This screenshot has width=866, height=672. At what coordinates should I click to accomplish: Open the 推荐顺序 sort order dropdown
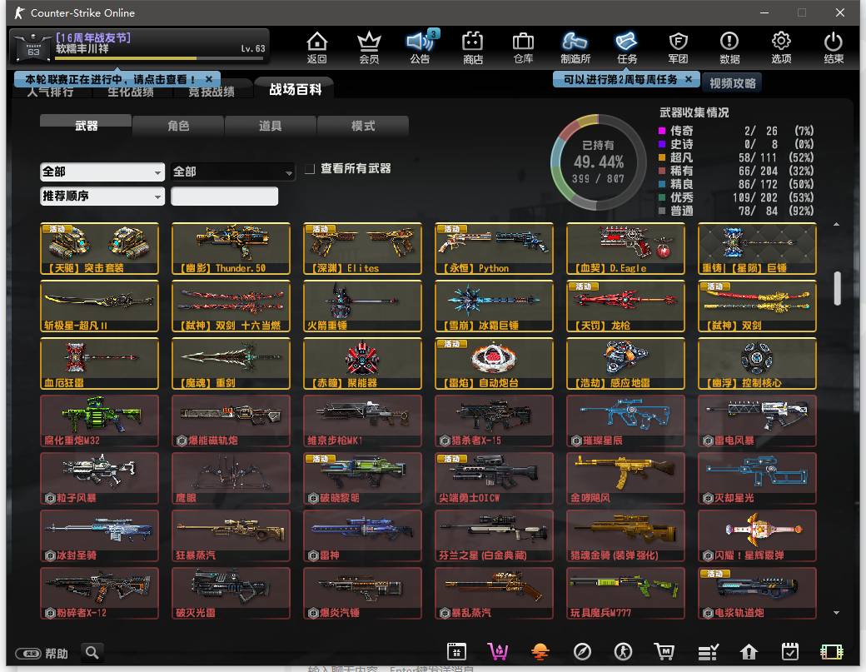[102, 197]
